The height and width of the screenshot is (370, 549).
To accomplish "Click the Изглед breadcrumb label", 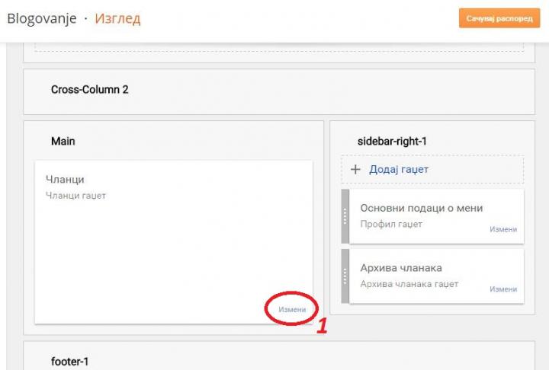I will (117, 19).
